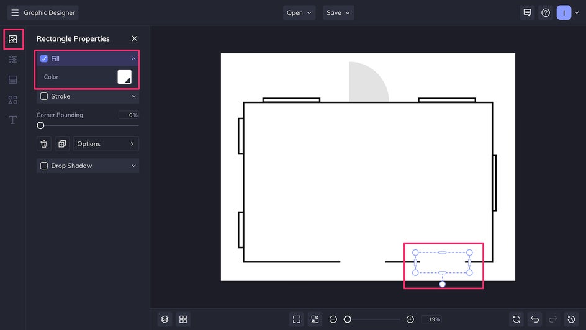Image resolution: width=586 pixels, height=330 pixels.
Task: Click the Color label
Action: coord(51,77)
